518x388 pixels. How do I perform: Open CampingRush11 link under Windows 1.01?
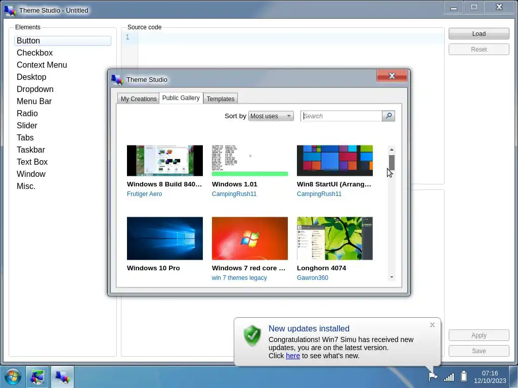(x=234, y=194)
